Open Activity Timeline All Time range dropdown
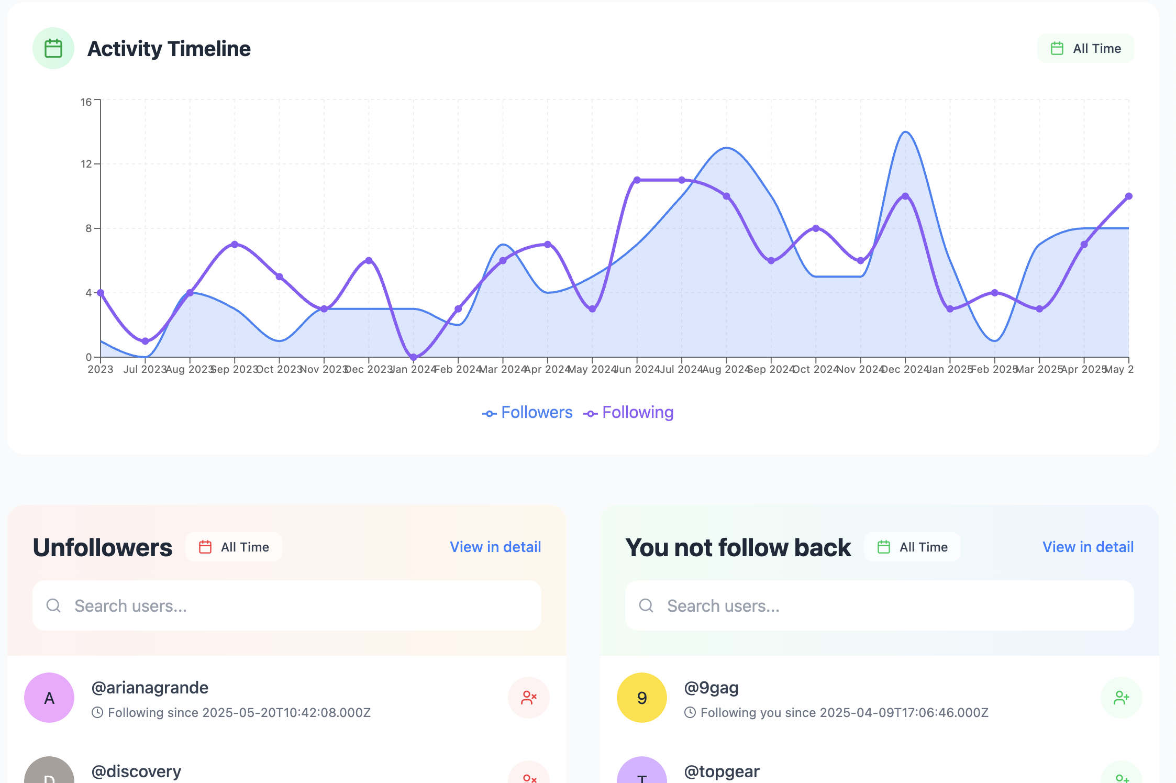Viewport: 1176px width, 783px height. [x=1085, y=49]
